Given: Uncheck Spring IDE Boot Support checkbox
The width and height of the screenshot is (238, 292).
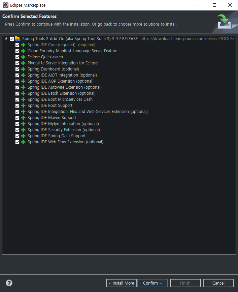Looking at the screenshot, I should click(17, 106).
